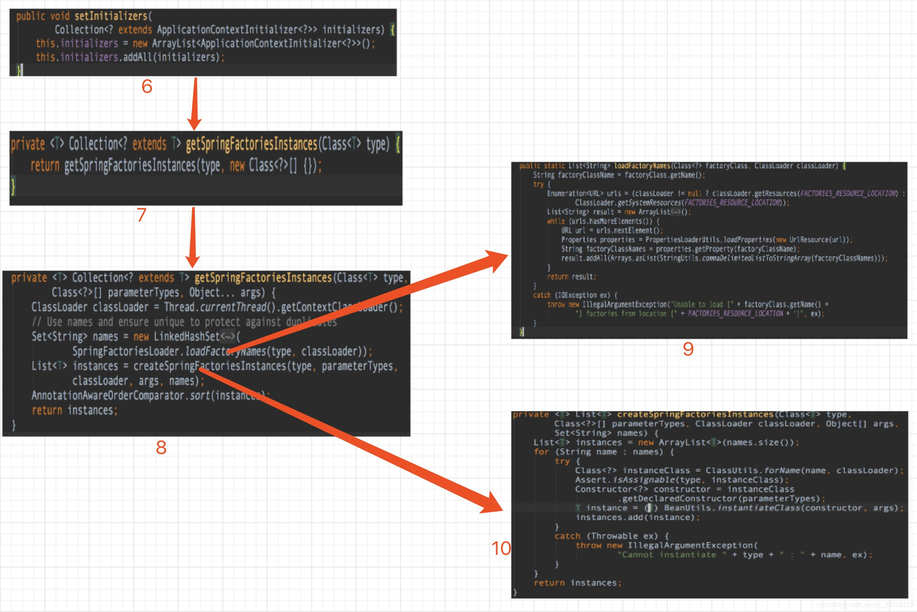Click the 'instances.add(instance);' line
Viewport: 917px width, 612px height.
pos(638,518)
